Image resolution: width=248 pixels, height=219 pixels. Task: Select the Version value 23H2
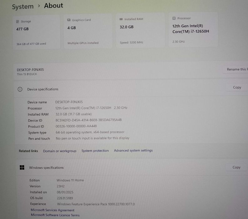tap(60, 186)
